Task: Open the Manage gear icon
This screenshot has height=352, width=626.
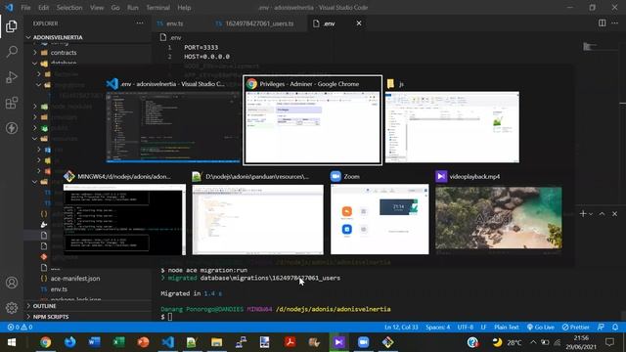Action: 12,308
